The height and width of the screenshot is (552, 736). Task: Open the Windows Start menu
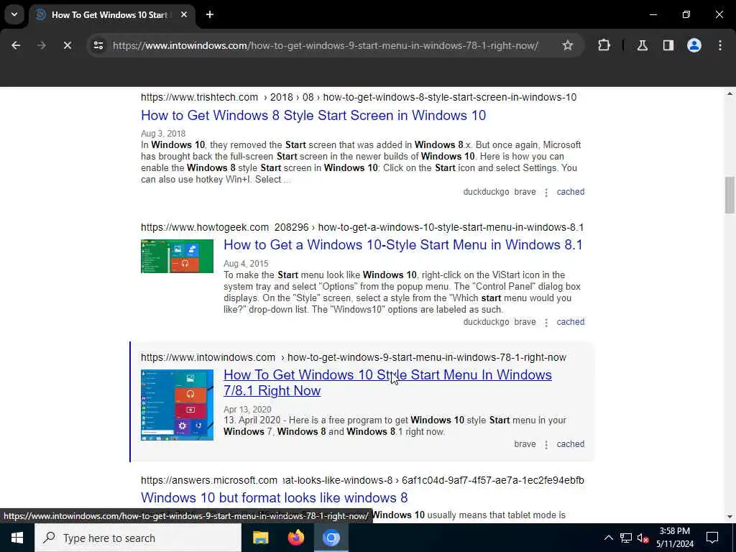click(17, 538)
